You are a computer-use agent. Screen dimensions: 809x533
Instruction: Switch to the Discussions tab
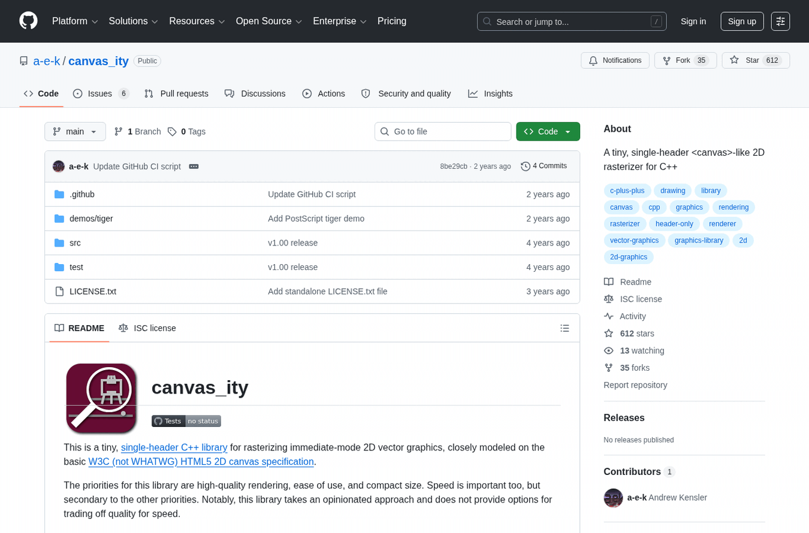pos(255,93)
